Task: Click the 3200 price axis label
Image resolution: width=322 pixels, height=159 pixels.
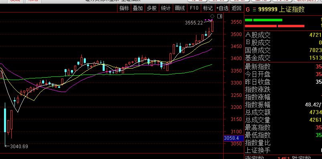Action: 236,107
